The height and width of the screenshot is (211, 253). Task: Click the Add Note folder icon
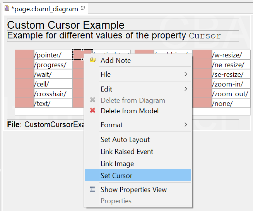click(92, 60)
